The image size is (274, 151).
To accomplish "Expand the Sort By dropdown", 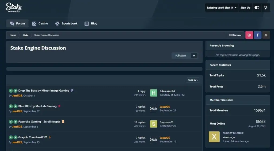I will point(193,80).
